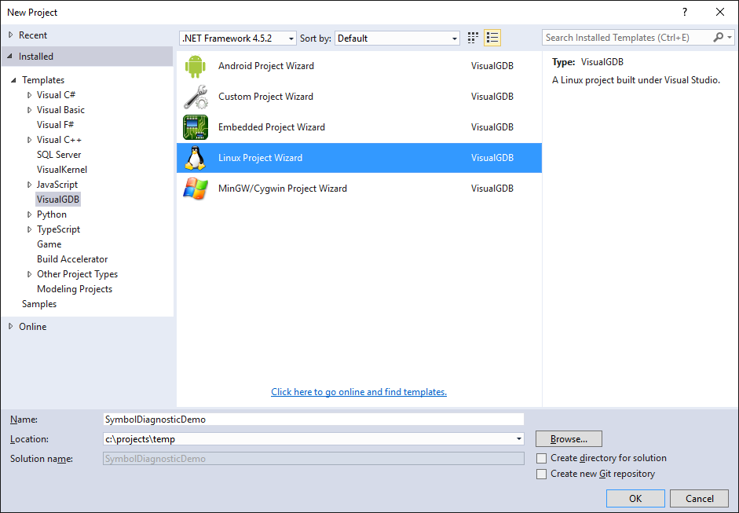Select Modeling Projects category
Screen dimensions: 739x513
pos(75,289)
